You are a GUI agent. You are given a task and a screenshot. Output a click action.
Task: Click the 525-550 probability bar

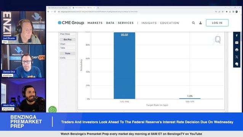pyautogui.click(x=125, y=65)
